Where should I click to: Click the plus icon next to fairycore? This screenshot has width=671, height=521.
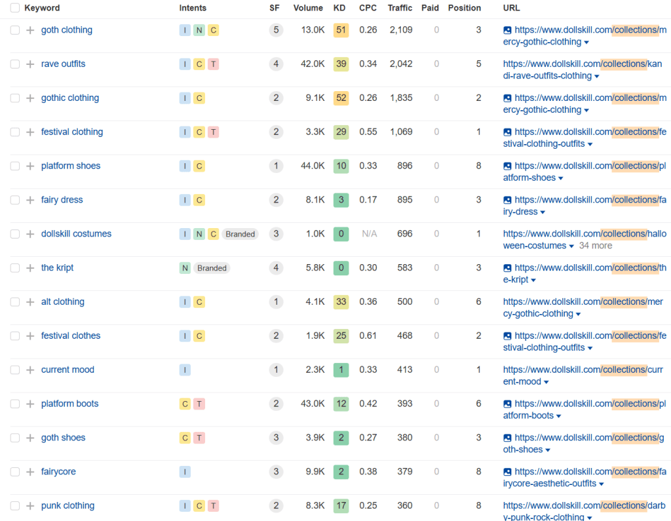pos(30,472)
